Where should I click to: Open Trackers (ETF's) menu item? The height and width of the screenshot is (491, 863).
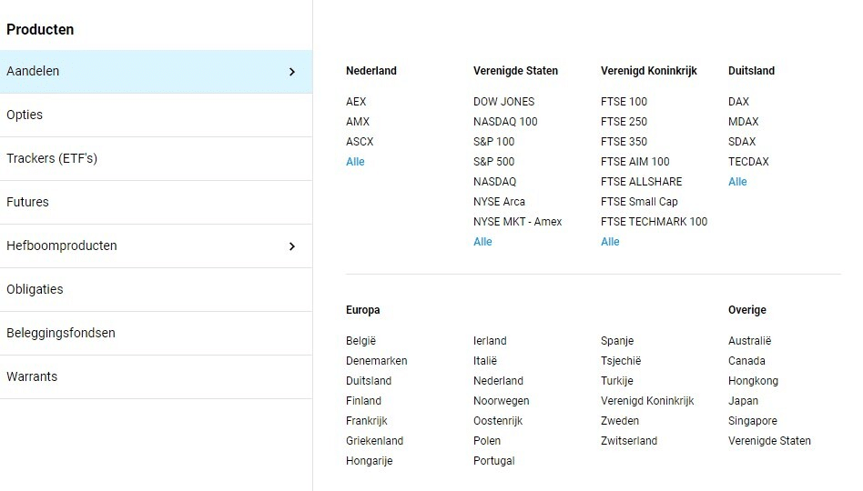point(156,158)
